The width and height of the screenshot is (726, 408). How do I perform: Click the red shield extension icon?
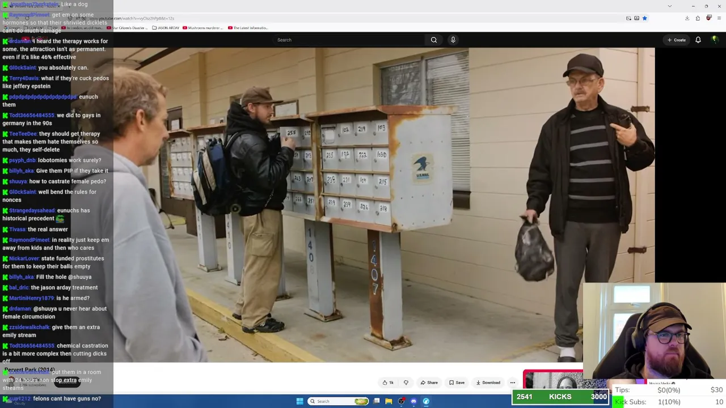point(708,18)
